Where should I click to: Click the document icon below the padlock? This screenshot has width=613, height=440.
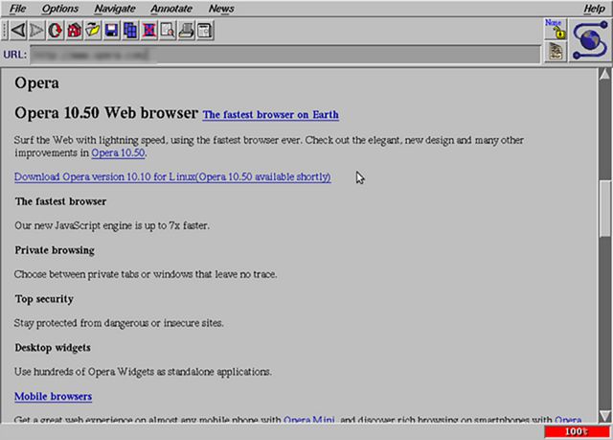[556, 52]
